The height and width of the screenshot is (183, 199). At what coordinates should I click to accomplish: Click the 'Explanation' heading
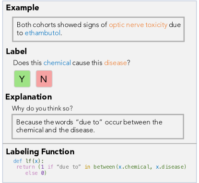click(x=29, y=97)
